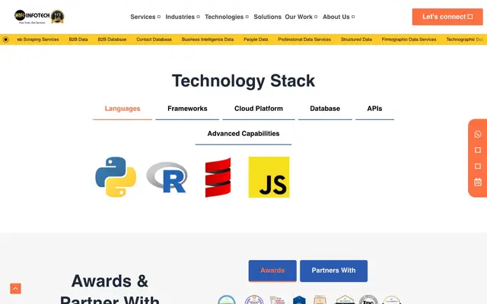Click the Let's connect button
This screenshot has width=487, height=304.
(x=447, y=17)
